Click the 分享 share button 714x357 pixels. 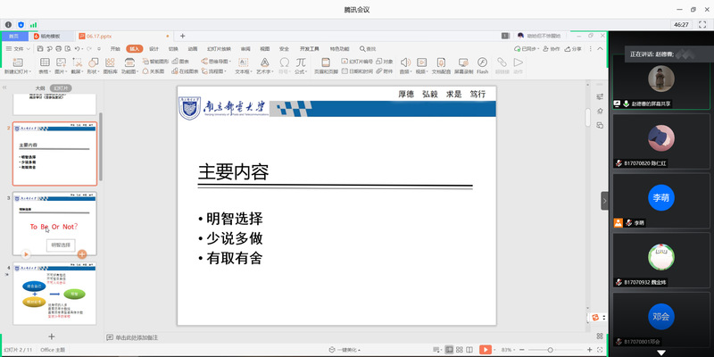574,48
